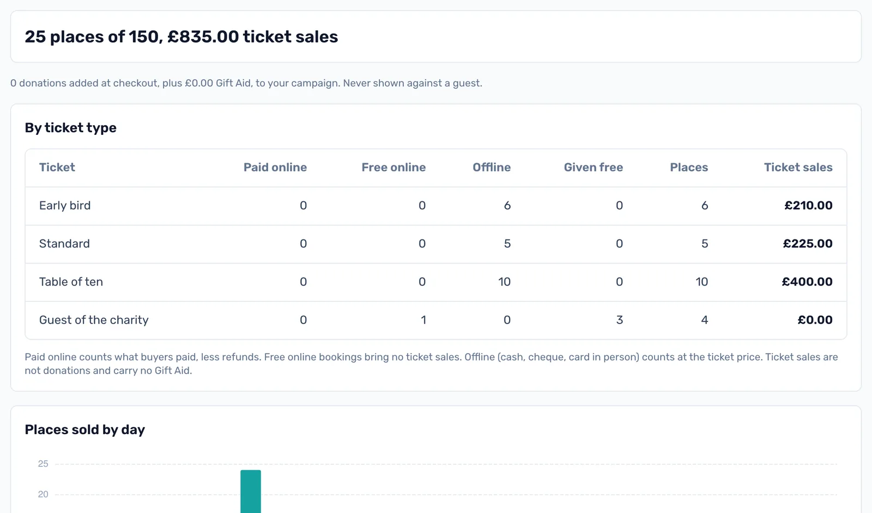Image resolution: width=872 pixels, height=513 pixels.
Task: Click Guest of the charity sales £0.00
Action: [x=815, y=320]
